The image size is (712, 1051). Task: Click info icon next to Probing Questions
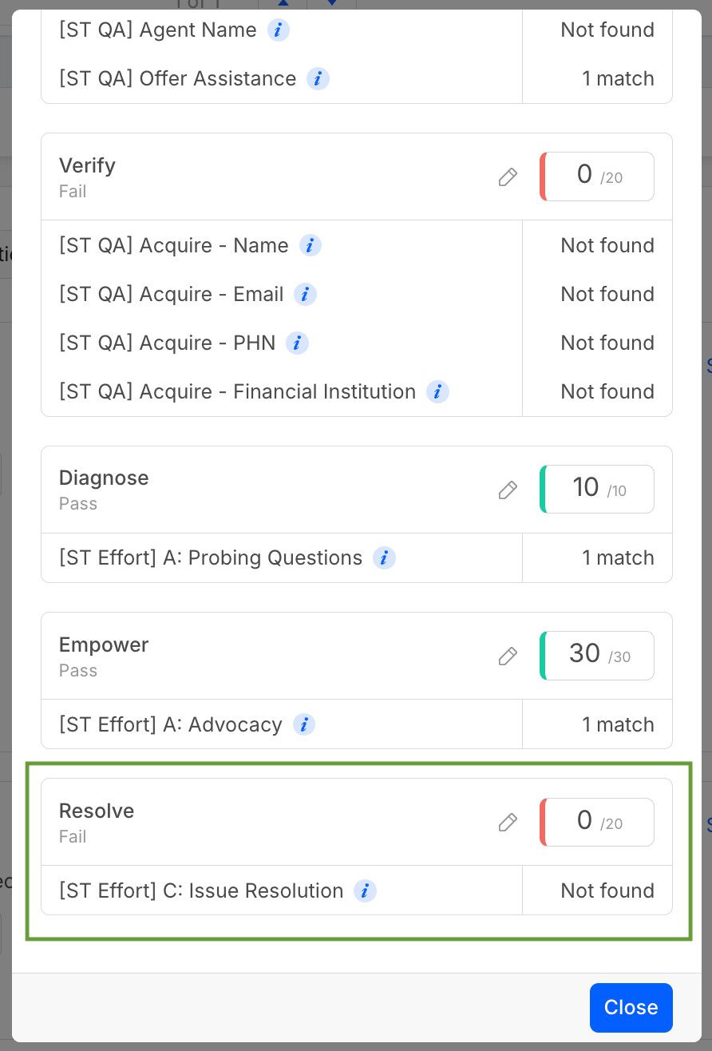click(x=384, y=558)
